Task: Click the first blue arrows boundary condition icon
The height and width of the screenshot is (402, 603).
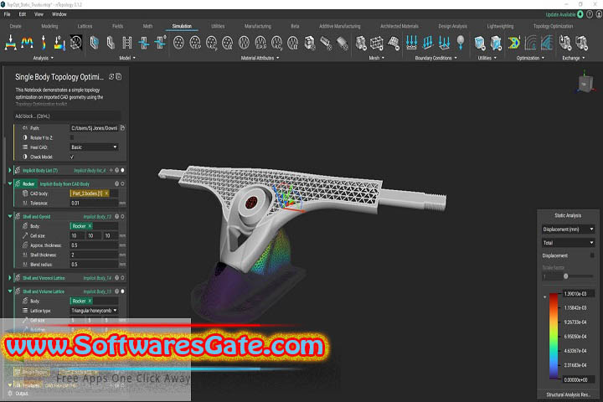Action: coord(411,43)
